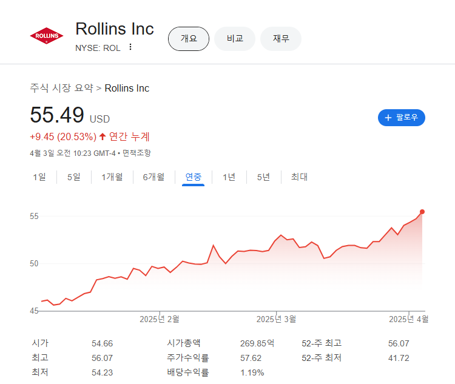Switch to the 비교 compare tab
455x384 pixels.
coord(235,39)
